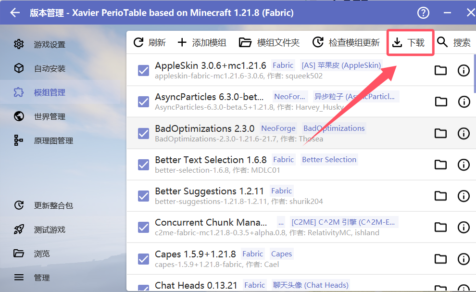Click the 搜索 search button
The width and height of the screenshot is (476, 292).
(454, 42)
